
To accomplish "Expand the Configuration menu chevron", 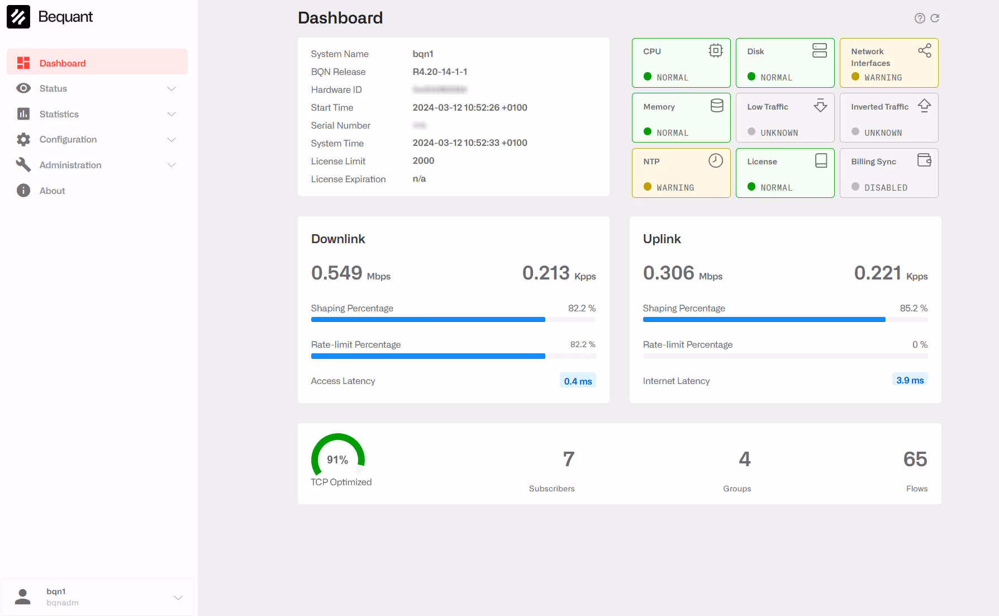I will point(172,140).
